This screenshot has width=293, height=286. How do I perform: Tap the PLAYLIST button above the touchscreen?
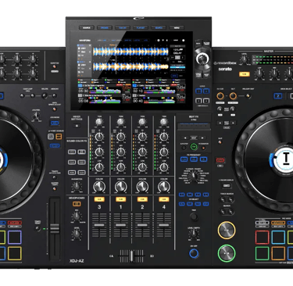tap(141, 27)
